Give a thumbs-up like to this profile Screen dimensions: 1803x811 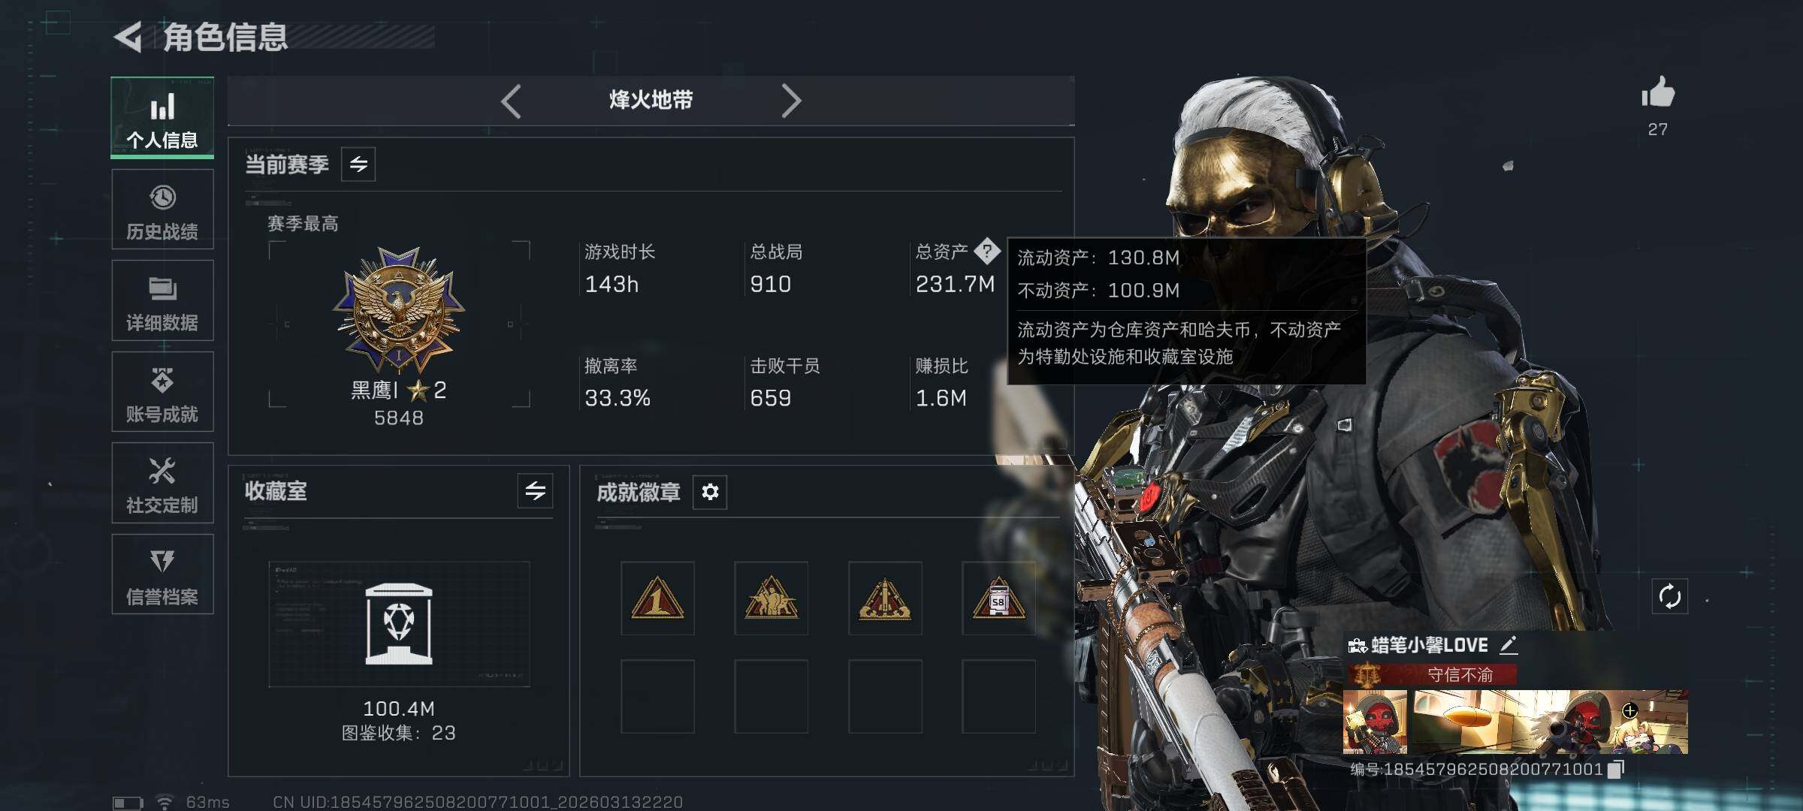point(1657,92)
